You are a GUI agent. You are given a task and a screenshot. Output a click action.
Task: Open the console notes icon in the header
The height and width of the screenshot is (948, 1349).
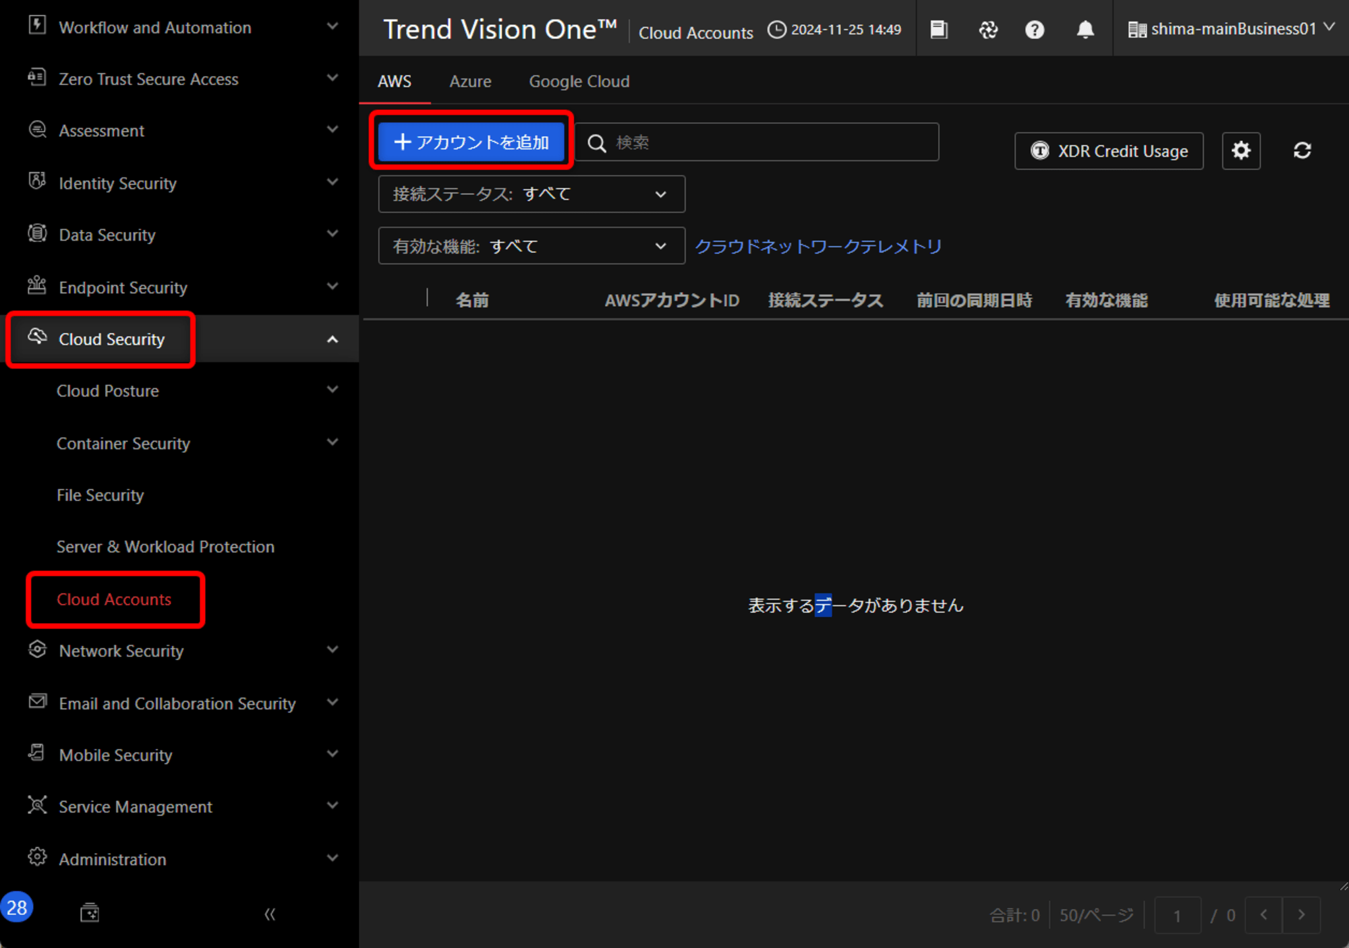pos(939,30)
